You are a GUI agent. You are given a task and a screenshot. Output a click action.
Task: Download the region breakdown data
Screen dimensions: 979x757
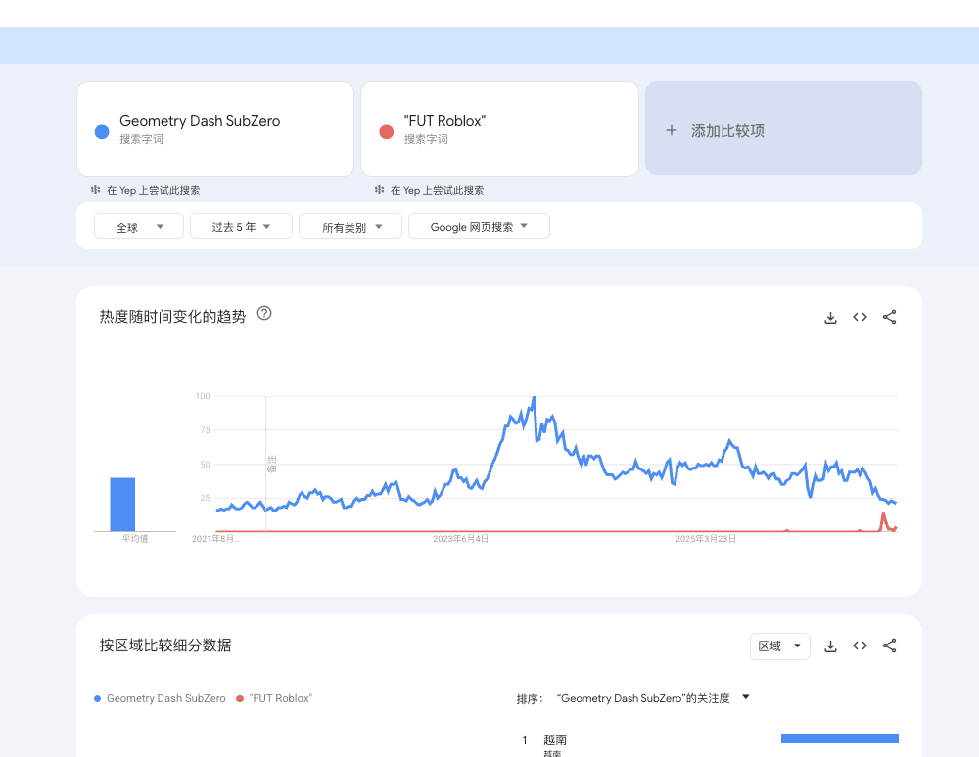(x=830, y=646)
